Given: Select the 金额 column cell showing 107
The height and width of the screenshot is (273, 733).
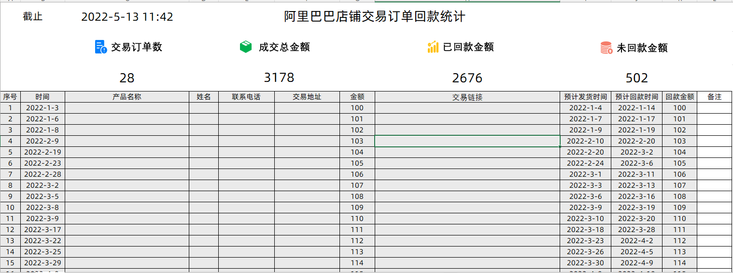Looking at the screenshot, I should (357, 185).
